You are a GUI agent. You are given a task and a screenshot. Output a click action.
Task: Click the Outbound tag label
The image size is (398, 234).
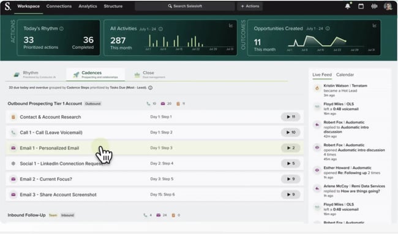tap(93, 104)
